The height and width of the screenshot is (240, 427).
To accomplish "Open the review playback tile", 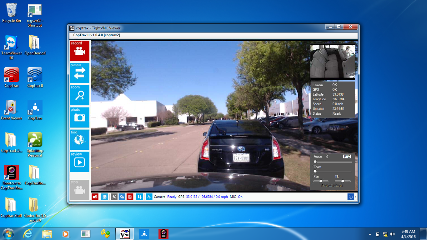I will tap(80, 162).
